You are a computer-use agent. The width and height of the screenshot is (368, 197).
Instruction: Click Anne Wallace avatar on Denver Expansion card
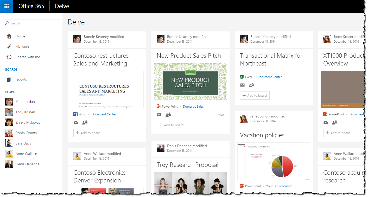[x=77, y=156]
